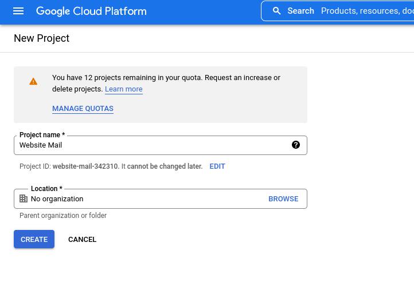Focus the Search products and resources field
This screenshot has width=414, height=302.
(x=338, y=11)
